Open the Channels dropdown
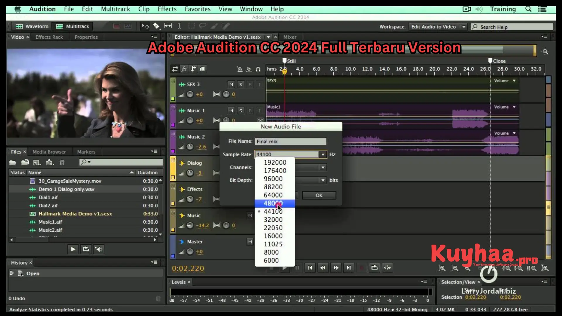The image size is (562, 316). tap(323, 167)
